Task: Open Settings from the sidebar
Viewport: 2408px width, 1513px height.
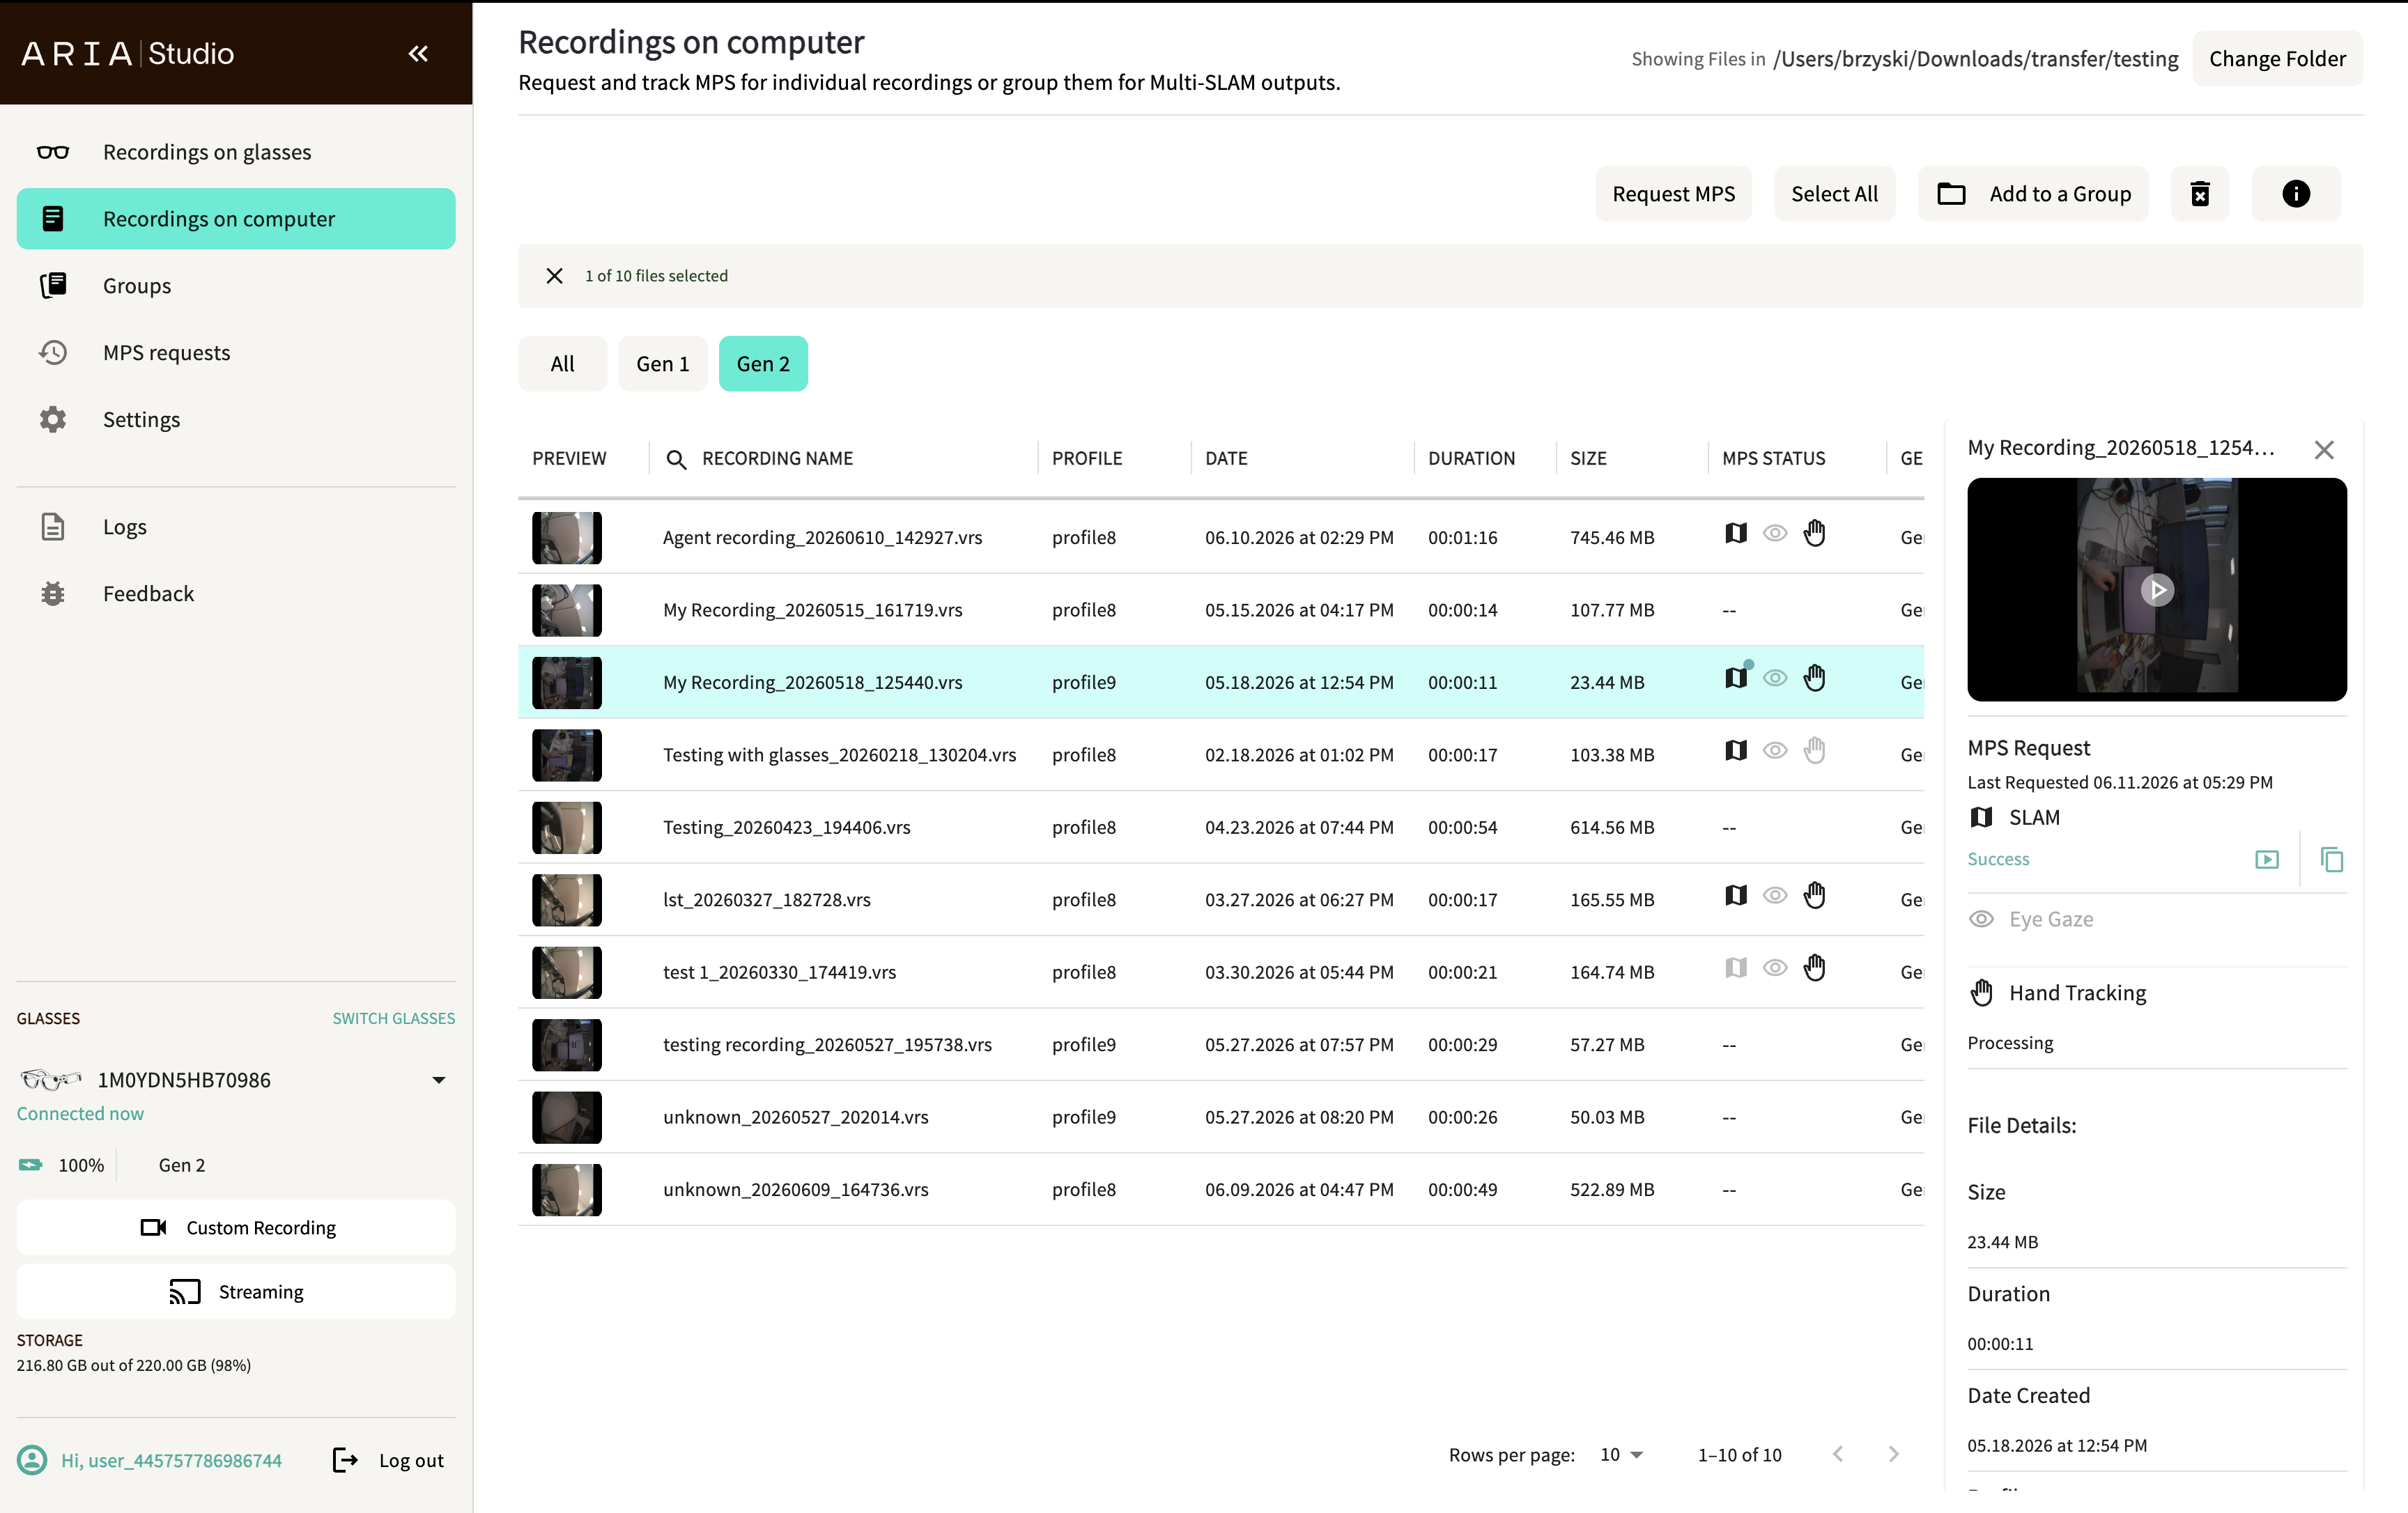Action: [x=236, y=420]
